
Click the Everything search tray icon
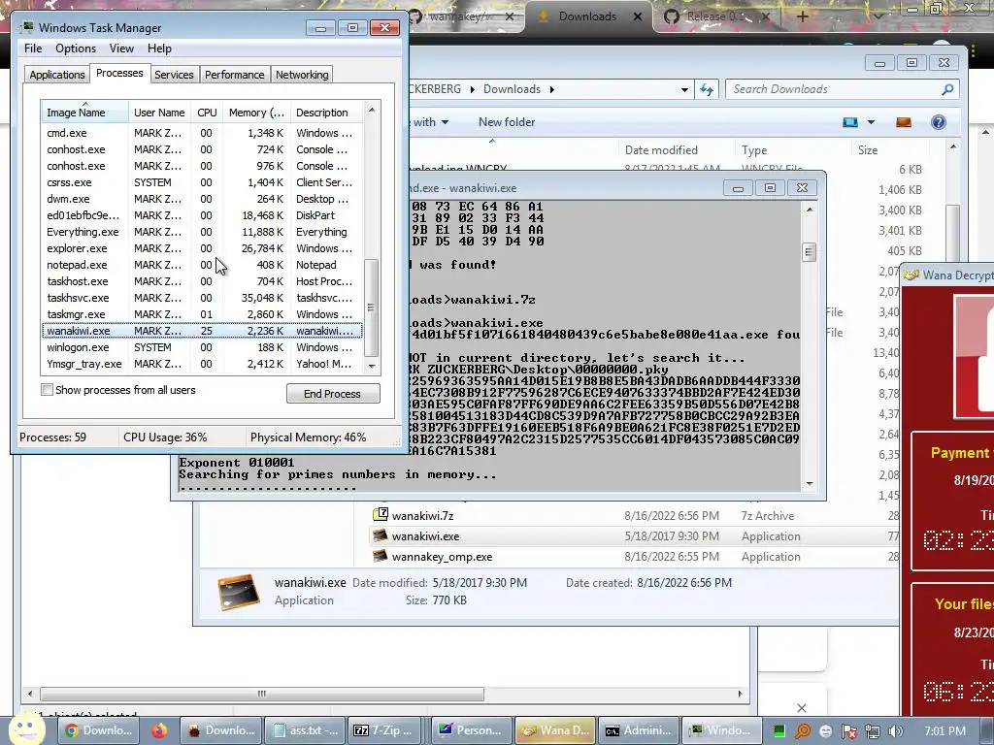point(802,731)
